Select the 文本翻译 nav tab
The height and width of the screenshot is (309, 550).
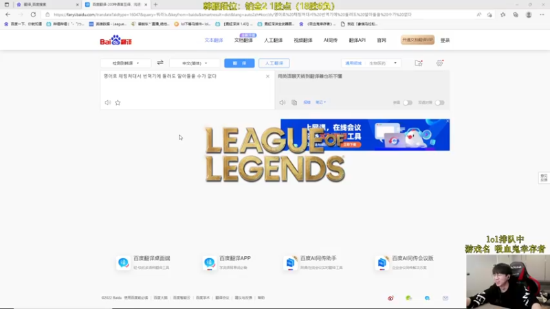(x=214, y=41)
